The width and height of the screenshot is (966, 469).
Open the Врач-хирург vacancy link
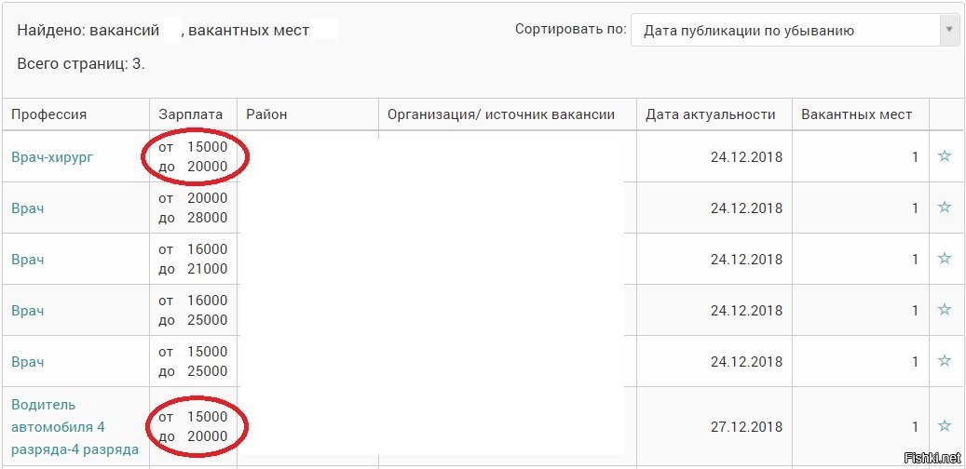coord(52,157)
